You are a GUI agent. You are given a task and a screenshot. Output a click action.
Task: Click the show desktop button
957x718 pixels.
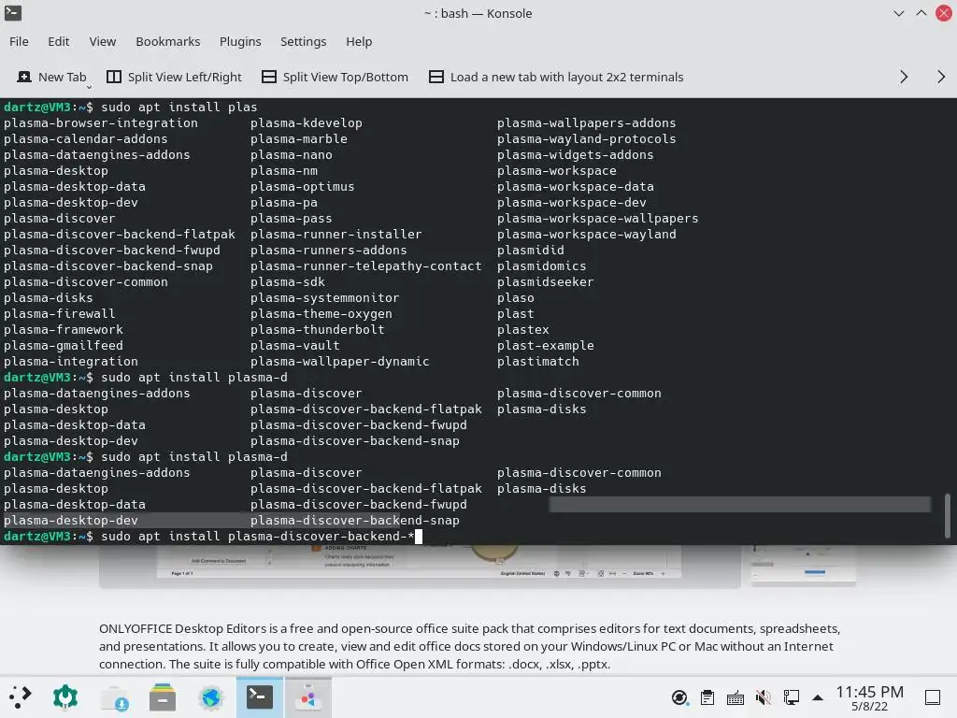[933, 697]
